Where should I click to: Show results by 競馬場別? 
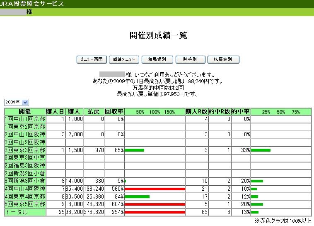coord(157,59)
